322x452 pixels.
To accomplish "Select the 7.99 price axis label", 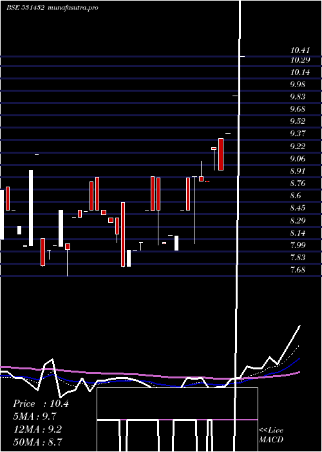I will [298, 245].
